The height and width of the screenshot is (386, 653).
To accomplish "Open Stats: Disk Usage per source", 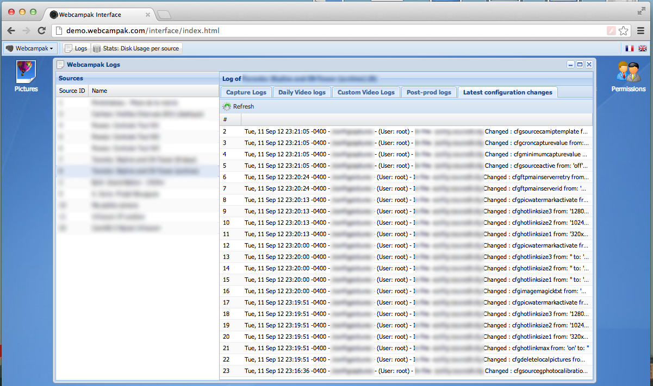I will 136,48.
